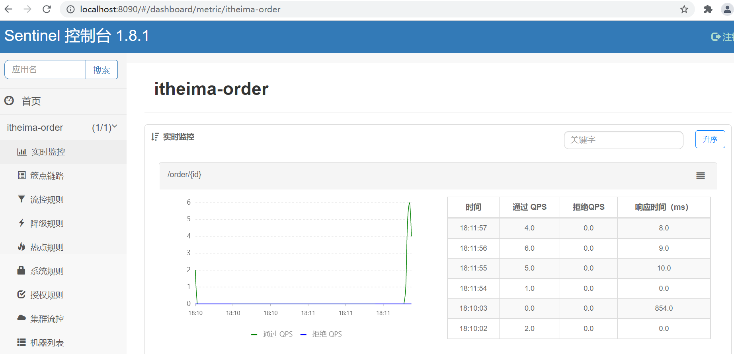Click the system rules lock icon
The height and width of the screenshot is (354, 734).
(x=21, y=271)
